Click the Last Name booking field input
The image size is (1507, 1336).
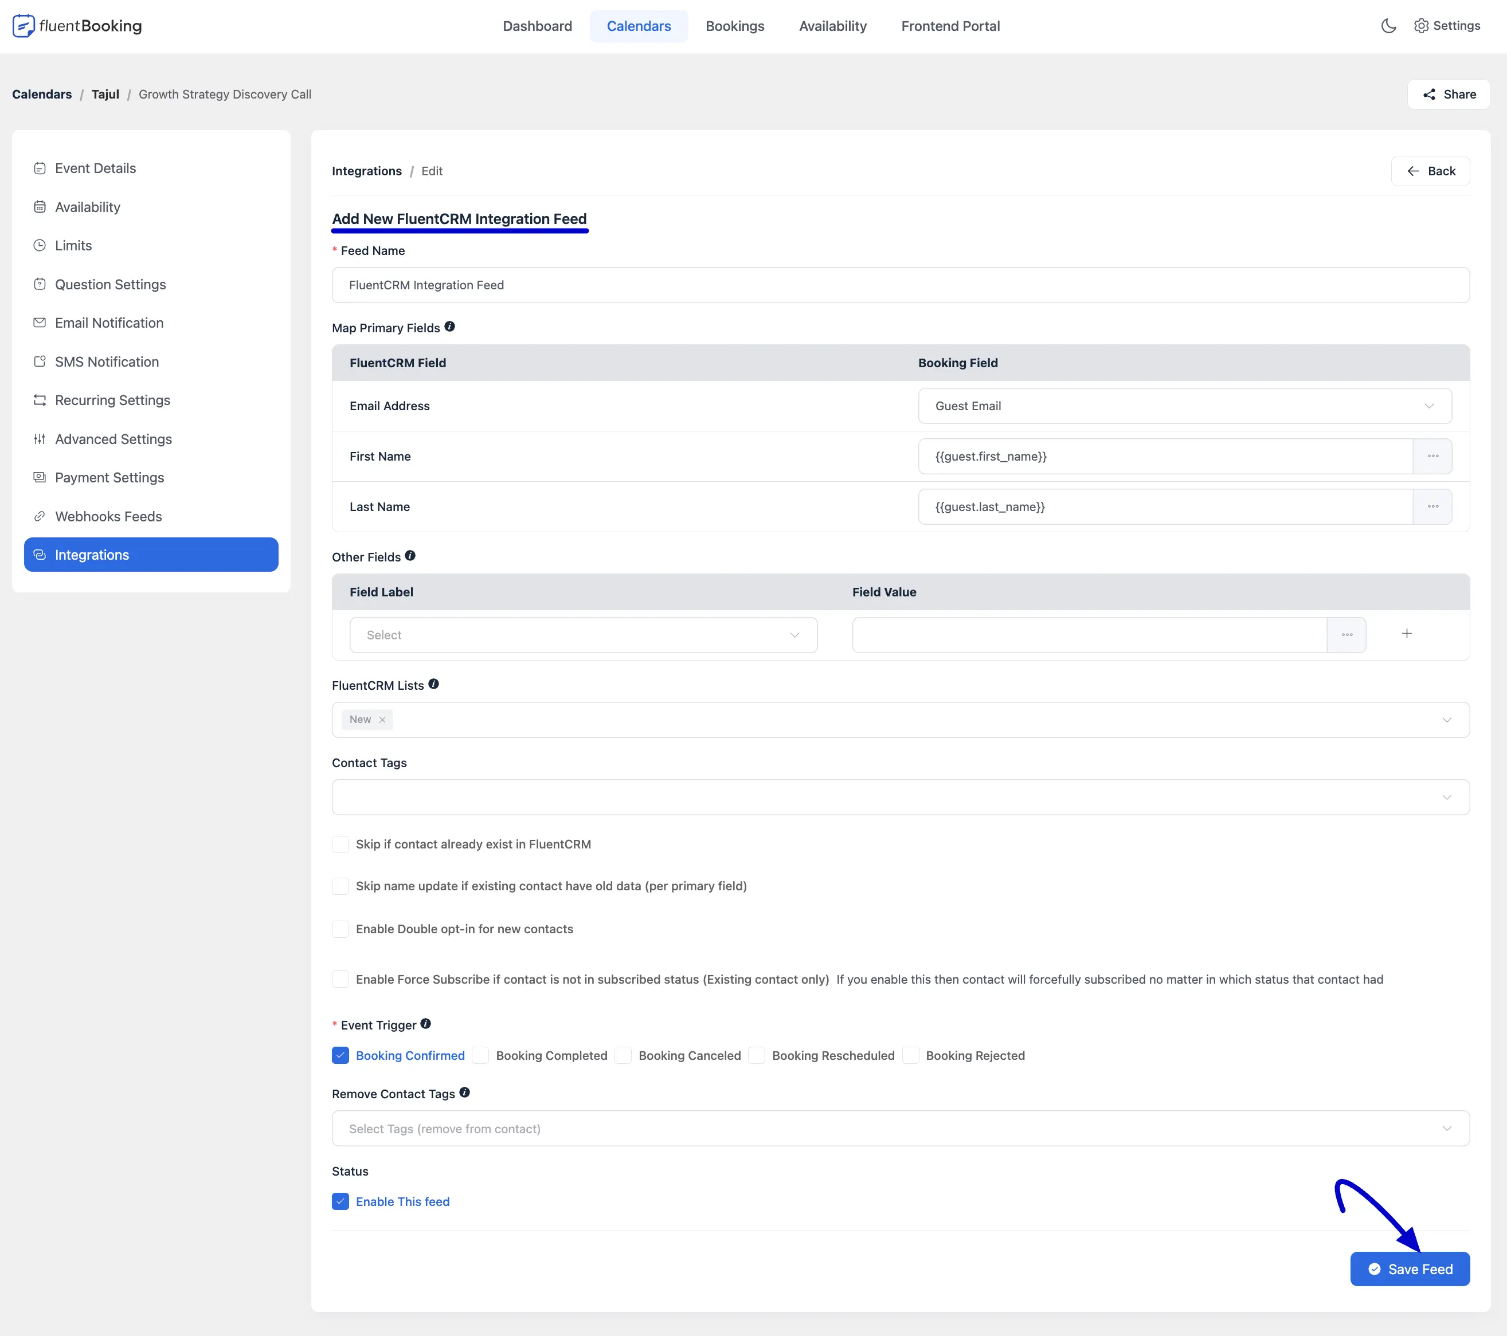click(x=1165, y=506)
